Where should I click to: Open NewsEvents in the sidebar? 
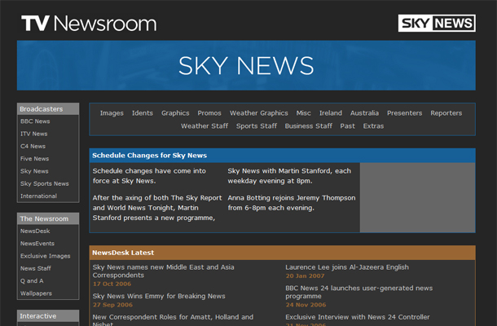(x=37, y=244)
